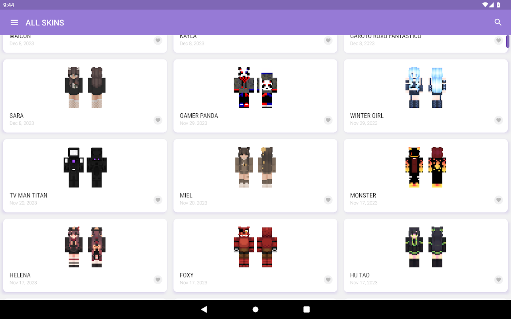The height and width of the screenshot is (319, 511).
Task: Open the MIEL skin preview image
Action: [x=255, y=167]
